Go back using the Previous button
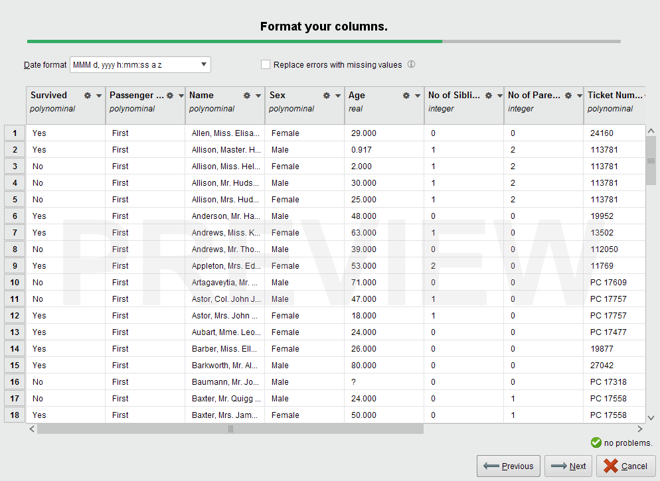Viewport: 660px width, 481px height. pyautogui.click(x=509, y=466)
